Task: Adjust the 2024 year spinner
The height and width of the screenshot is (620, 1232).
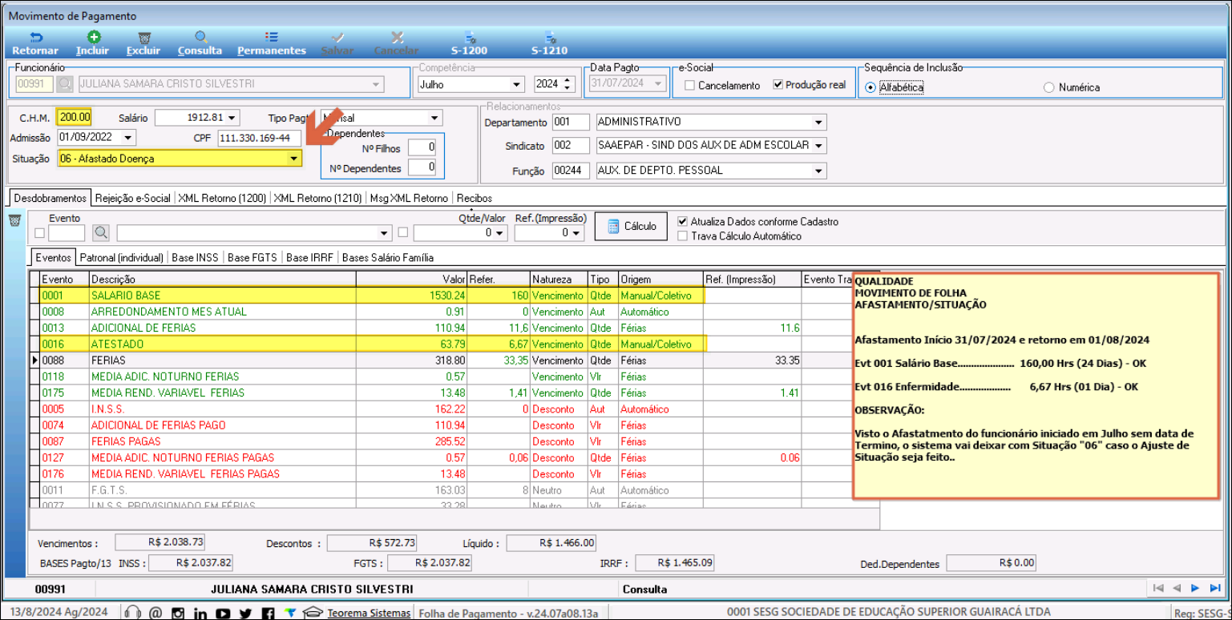Action: 568,84
